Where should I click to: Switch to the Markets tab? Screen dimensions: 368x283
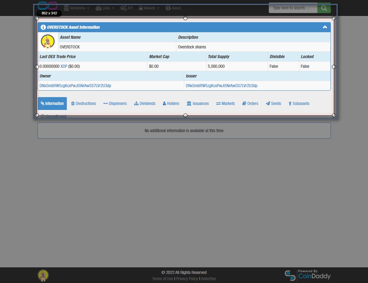226,104
